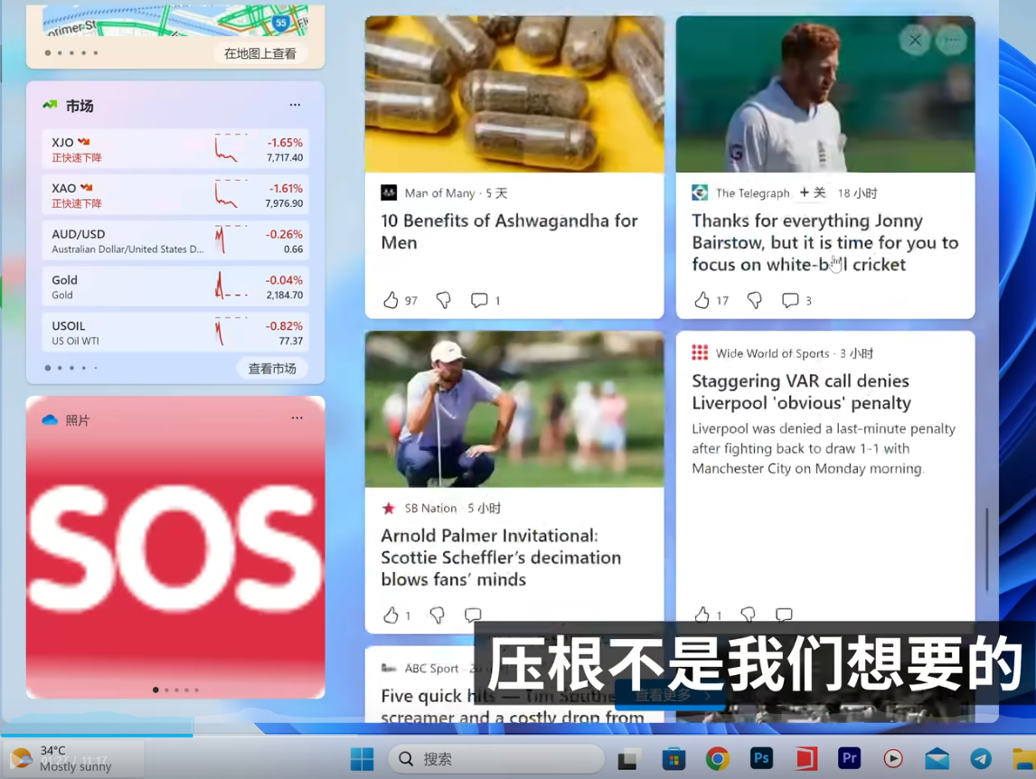The width and height of the screenshot is (1036, 779).
Task: Open the AUD/USD market row
Action: (x=175, y=241)
